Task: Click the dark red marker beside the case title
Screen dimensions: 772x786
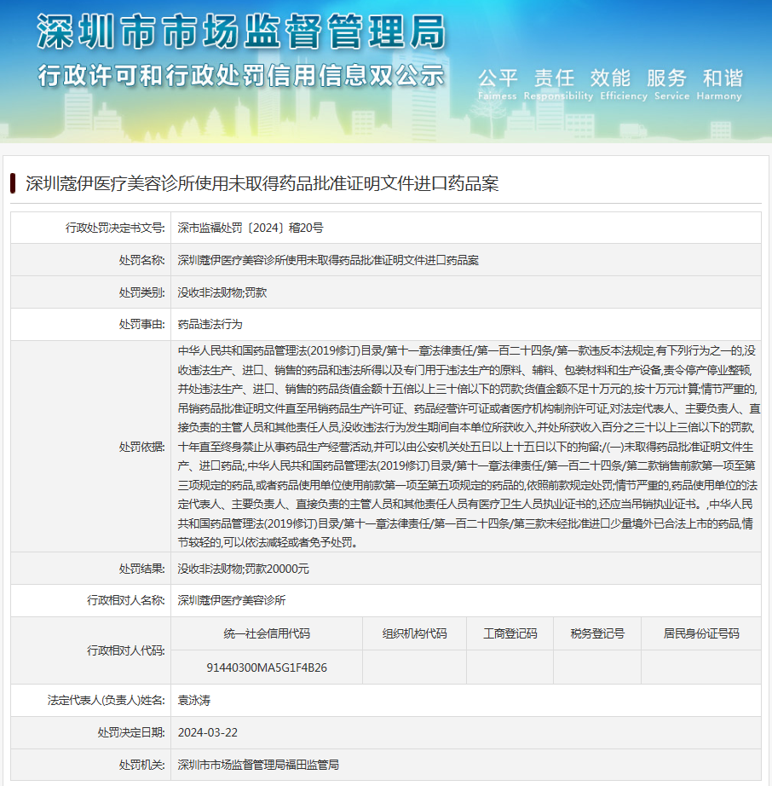Action: 13,183
